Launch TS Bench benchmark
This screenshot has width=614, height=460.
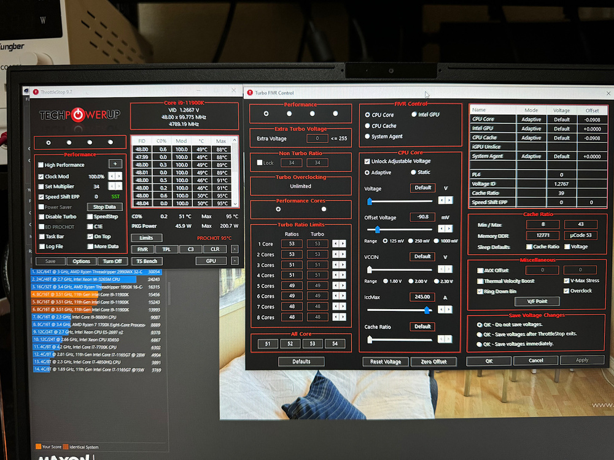(x=147, y=261)
